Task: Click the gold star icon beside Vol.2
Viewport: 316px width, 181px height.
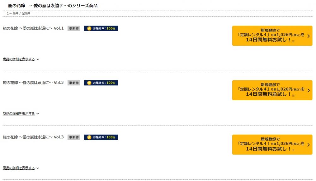Action: [x=89, y=83]
